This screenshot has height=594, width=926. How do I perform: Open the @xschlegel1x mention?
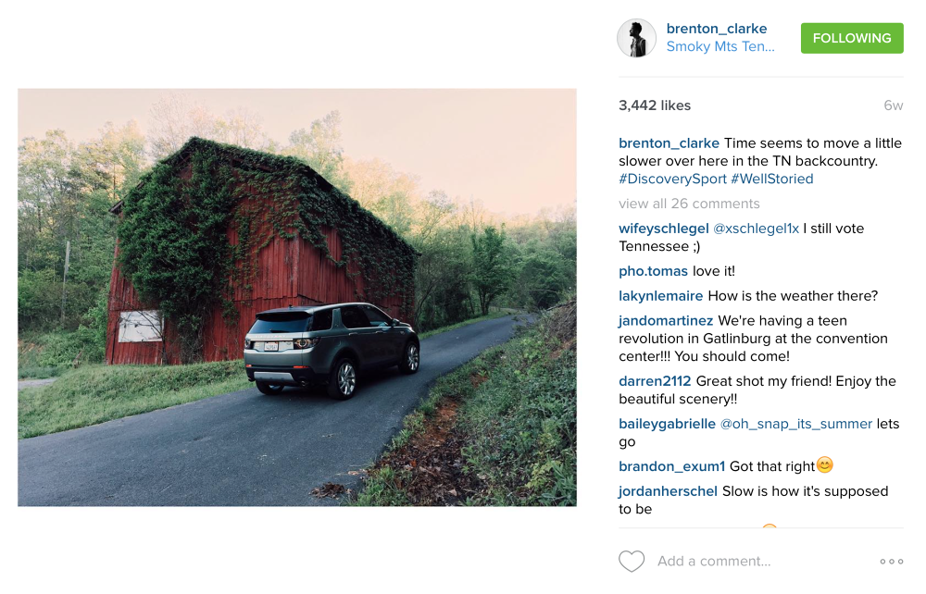pos(757,229)
